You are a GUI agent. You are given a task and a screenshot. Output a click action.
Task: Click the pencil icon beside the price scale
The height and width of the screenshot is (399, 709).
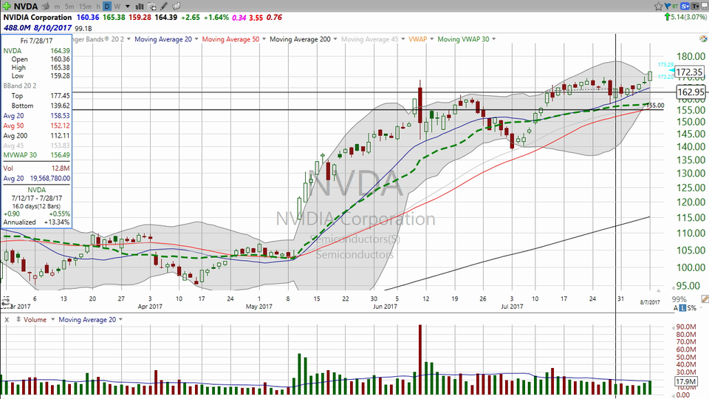click(705, 299)
